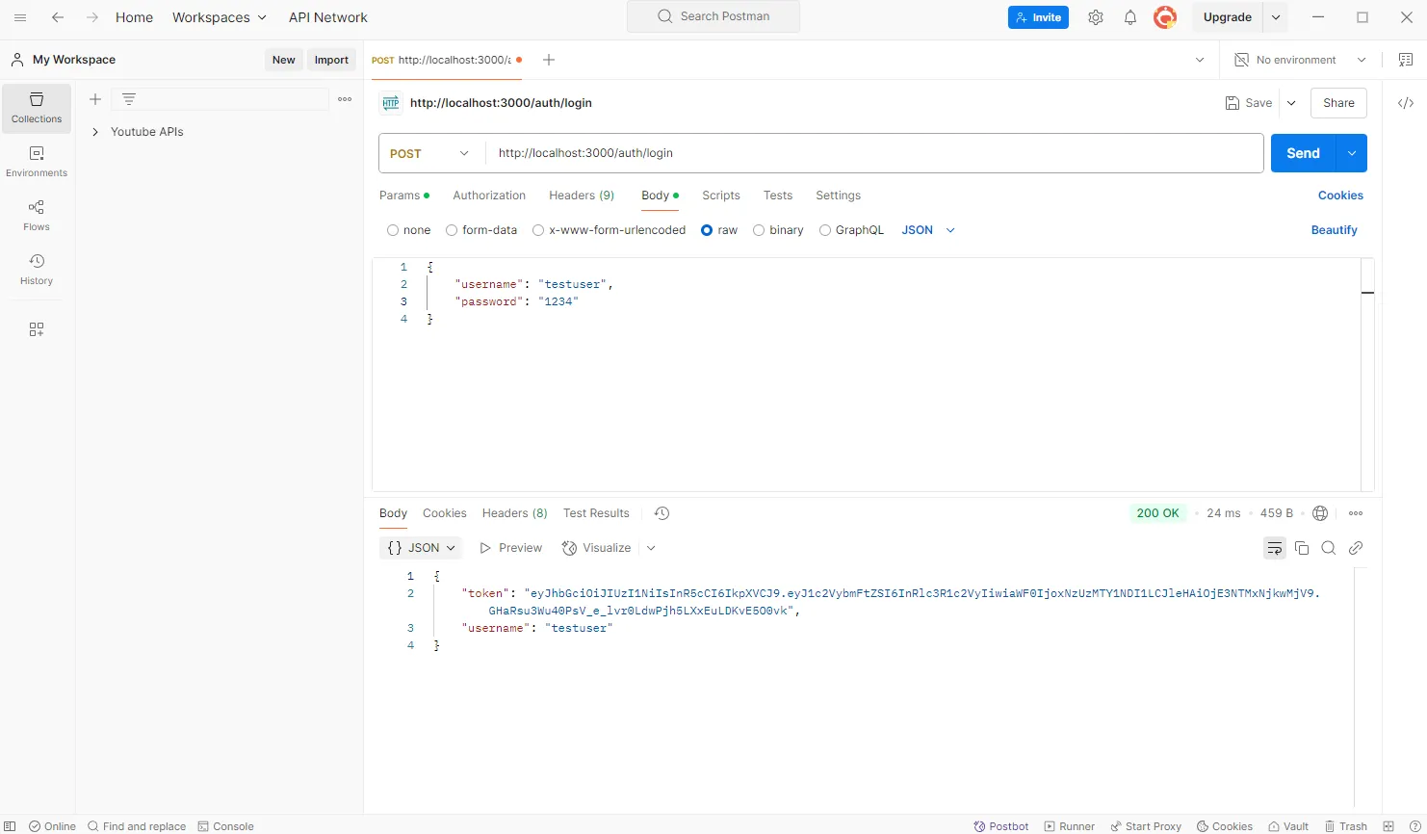Toggle response line wrap icon

coord(1275,548)
